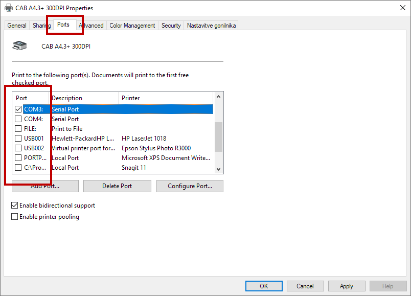Check the COM4 port checkbox
The width and height of the screenshot is (411, 296).
point(18,119)
